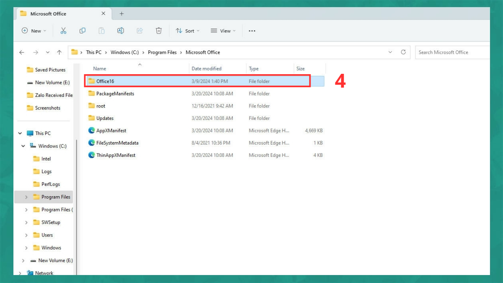Open the View dropdown menu
The width and height of the screenshot is (503, 283).
tap(223, 31)
